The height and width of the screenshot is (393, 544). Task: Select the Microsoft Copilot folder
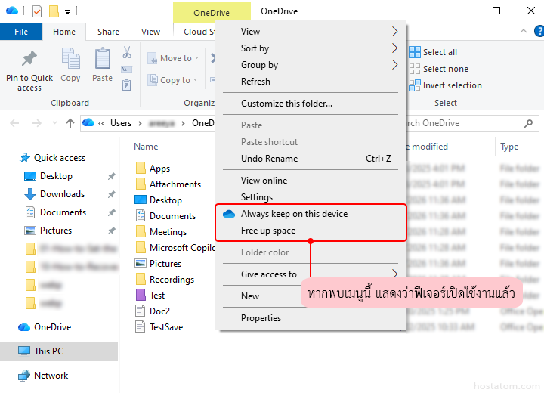coord(175,248)
